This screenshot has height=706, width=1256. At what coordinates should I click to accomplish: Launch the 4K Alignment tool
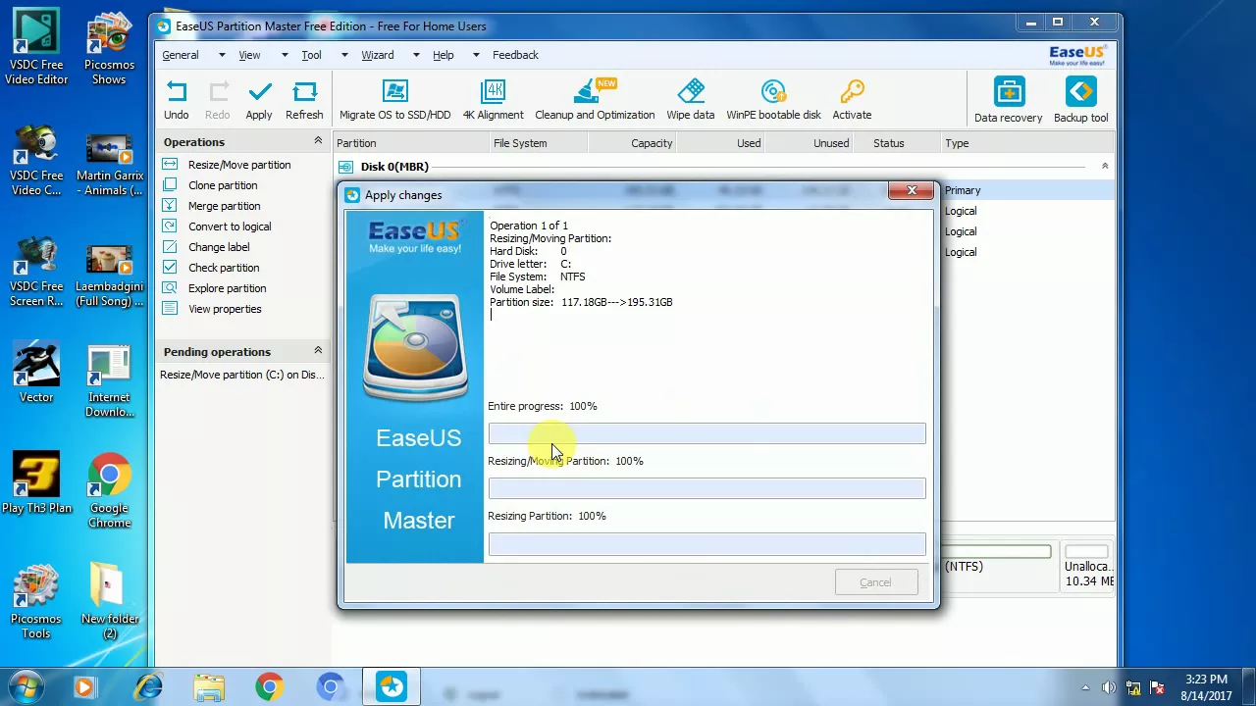click(494, 101)
